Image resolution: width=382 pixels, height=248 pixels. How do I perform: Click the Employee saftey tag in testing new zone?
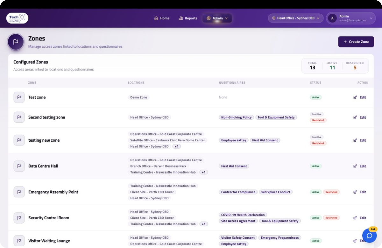coord(234,140)
